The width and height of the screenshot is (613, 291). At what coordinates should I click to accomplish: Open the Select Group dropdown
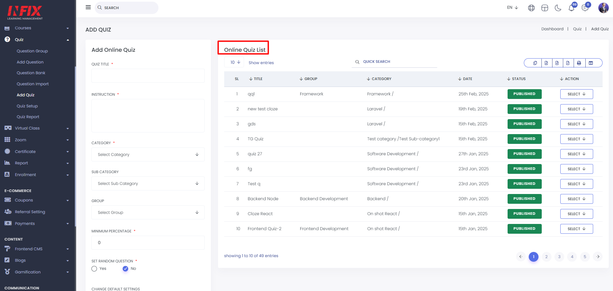pos(148,213)
